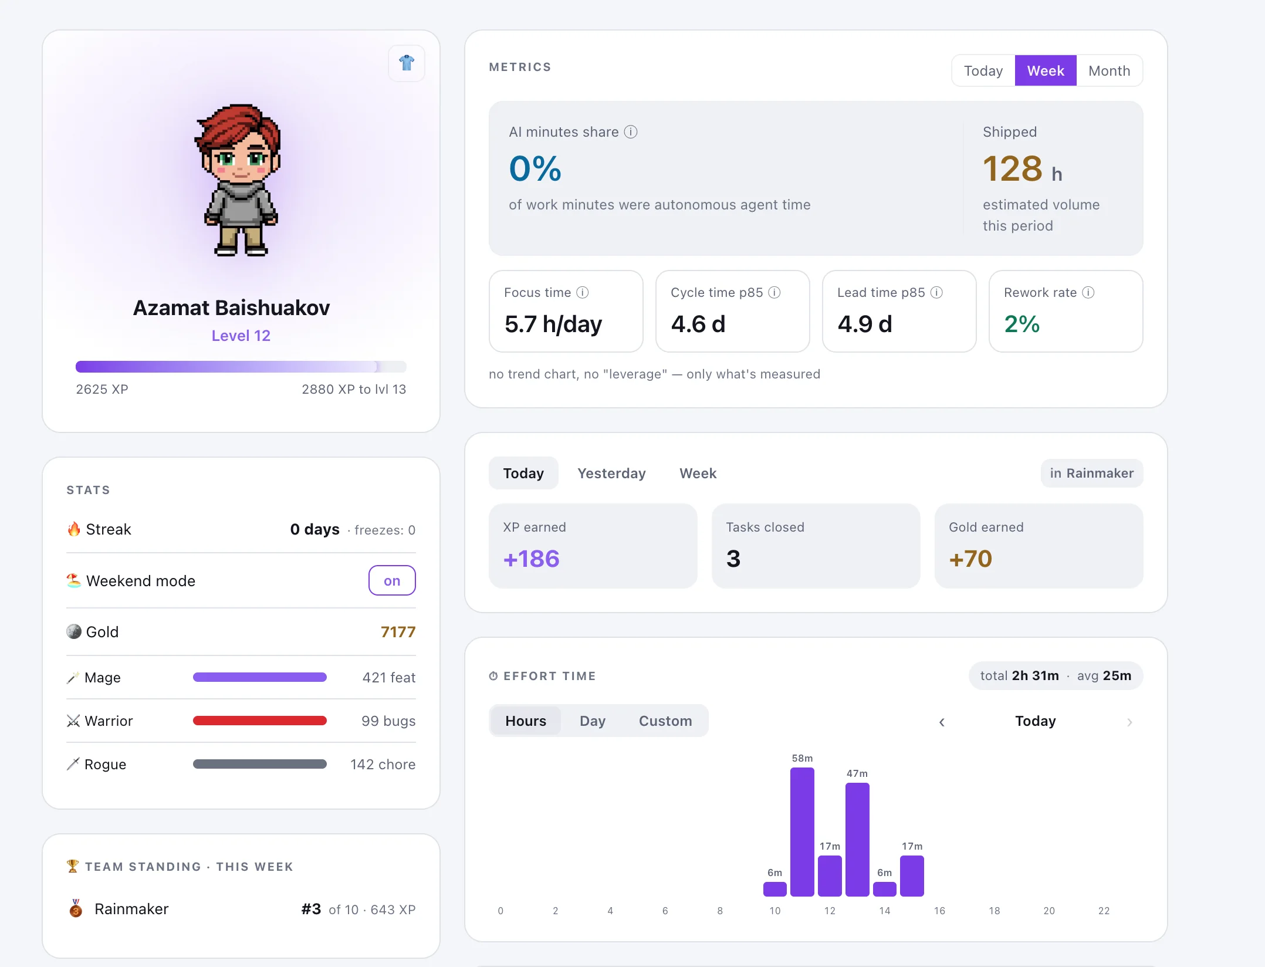Click the Cycle time 4.6 d card
The image size is (1265, 967).
[733, 311]
